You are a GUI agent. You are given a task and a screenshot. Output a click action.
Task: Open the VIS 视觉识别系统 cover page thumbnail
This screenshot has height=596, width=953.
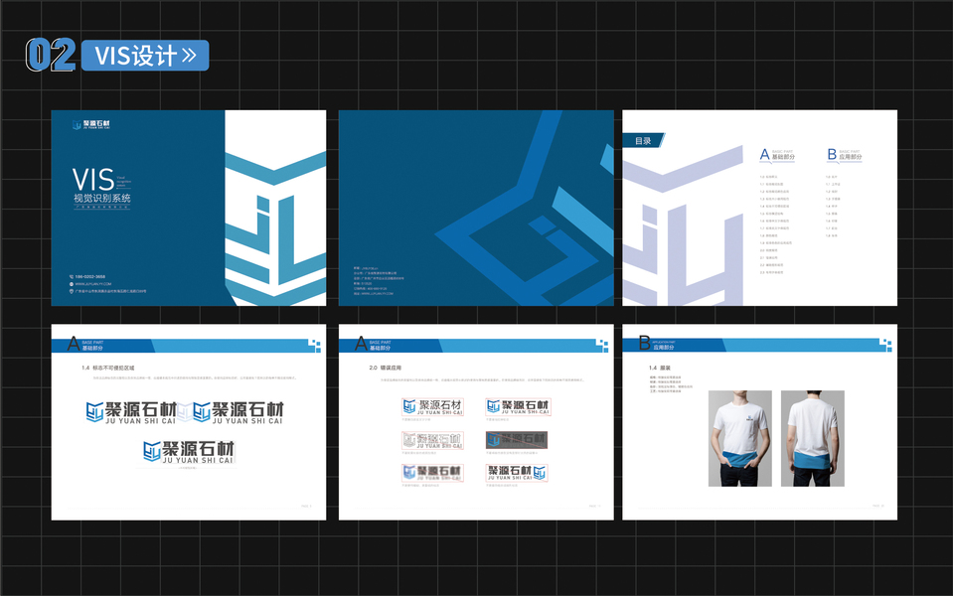189,208
